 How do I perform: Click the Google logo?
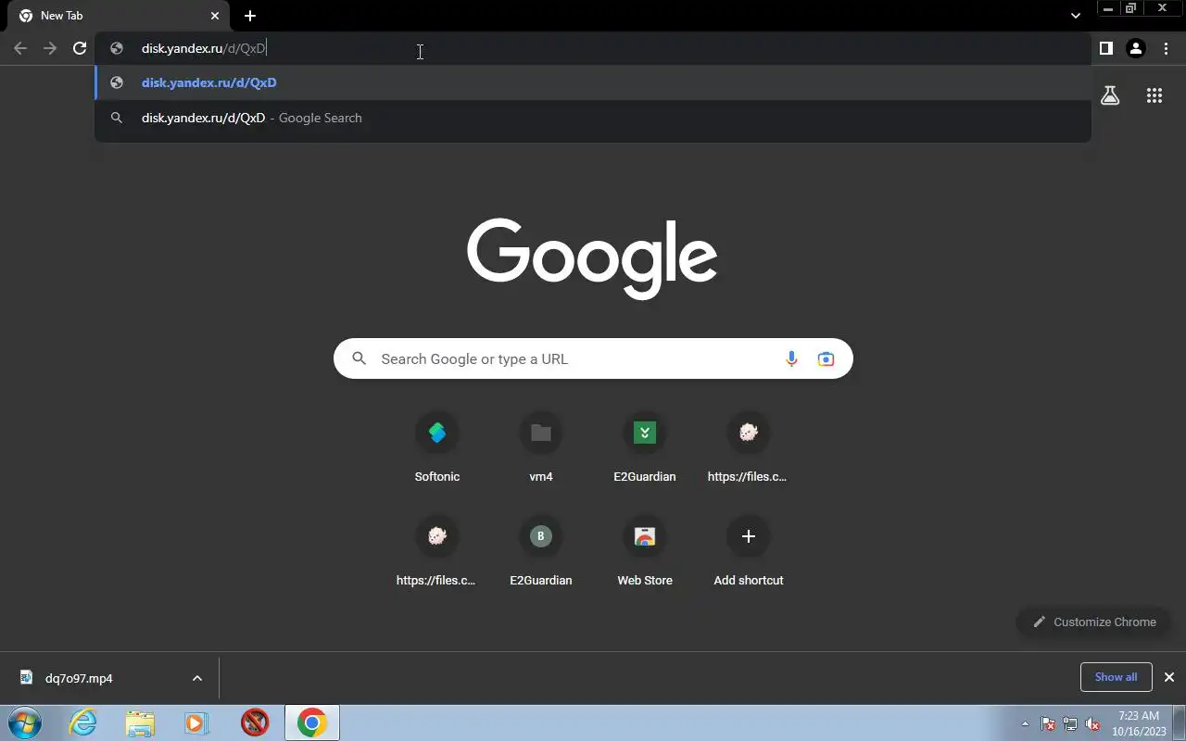pyautogui.click(x=592, y=258)
